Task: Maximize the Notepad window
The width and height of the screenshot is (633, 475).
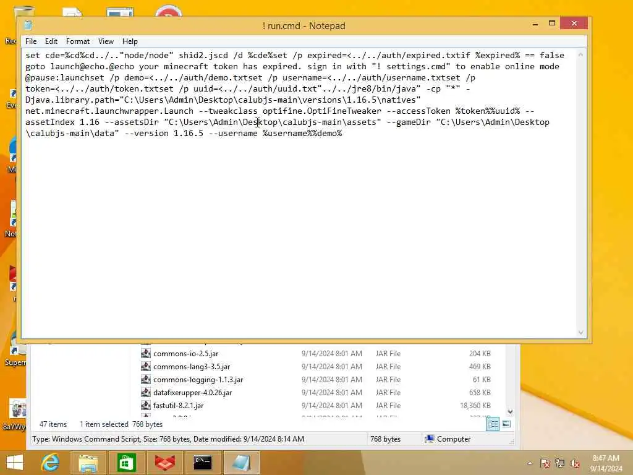Action: pos(552,24)
